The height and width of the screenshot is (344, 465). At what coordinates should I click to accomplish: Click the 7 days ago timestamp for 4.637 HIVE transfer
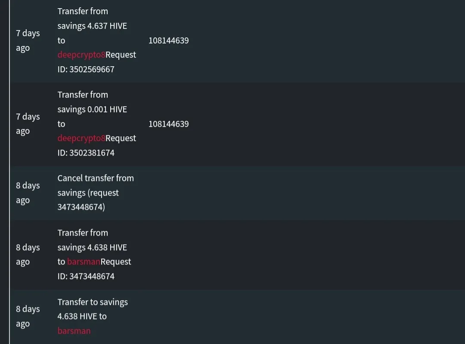pos(28,40)
